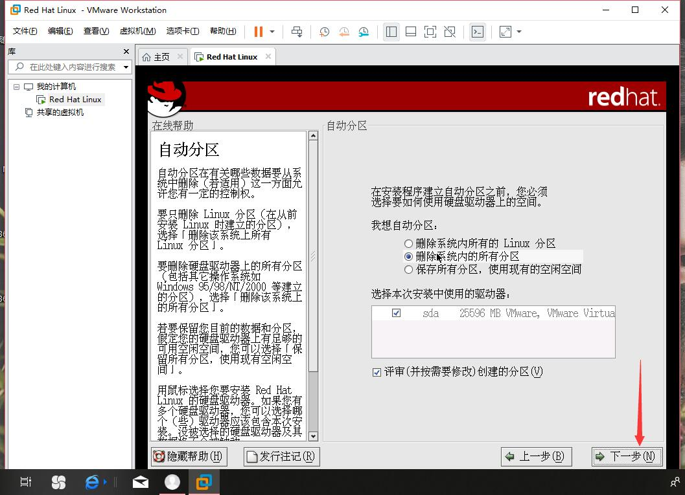Open the stretch options dropdown arrow
Image resolution: width=685 pixels, height=495 pixels.
click(x=519, y=32)
